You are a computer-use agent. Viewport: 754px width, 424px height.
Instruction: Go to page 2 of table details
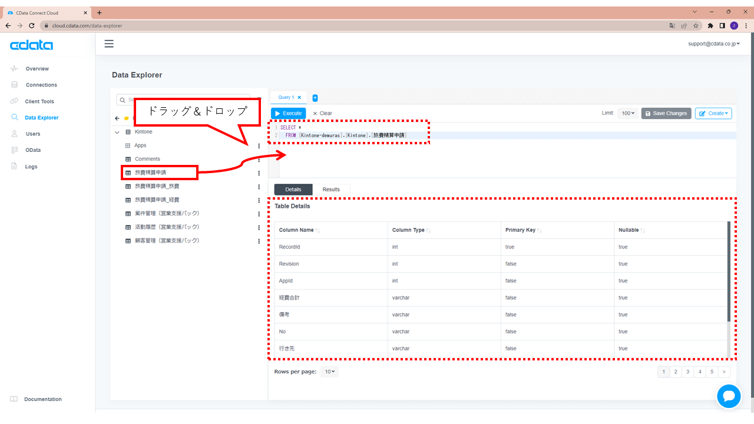676,372
